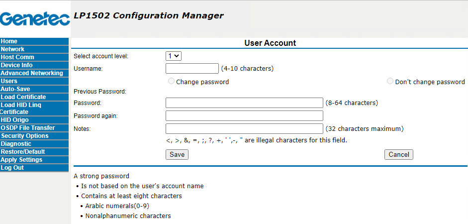Click the 'A strong password' text

pos(101,176)
